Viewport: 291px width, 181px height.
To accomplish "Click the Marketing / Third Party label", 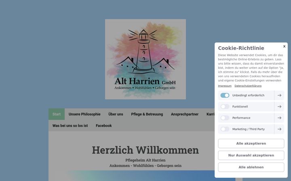I will (x=249, y=129).
